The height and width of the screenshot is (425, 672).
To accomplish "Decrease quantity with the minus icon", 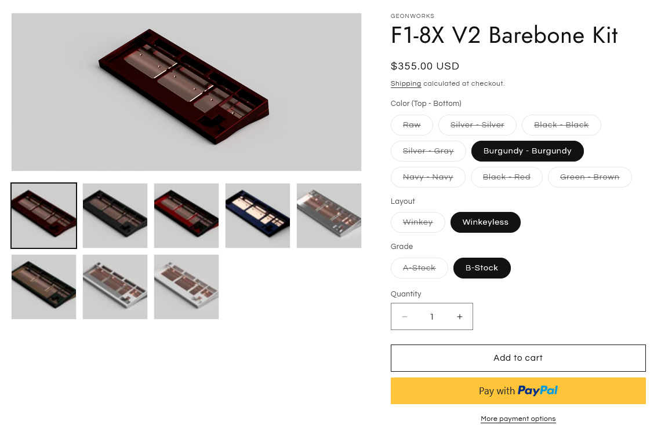I will pyautogui.click(x=405, y=317).
